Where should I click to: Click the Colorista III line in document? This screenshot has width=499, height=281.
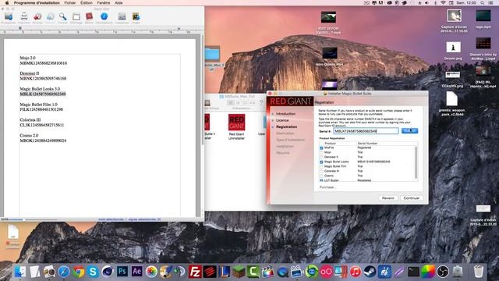coord(30,119)
